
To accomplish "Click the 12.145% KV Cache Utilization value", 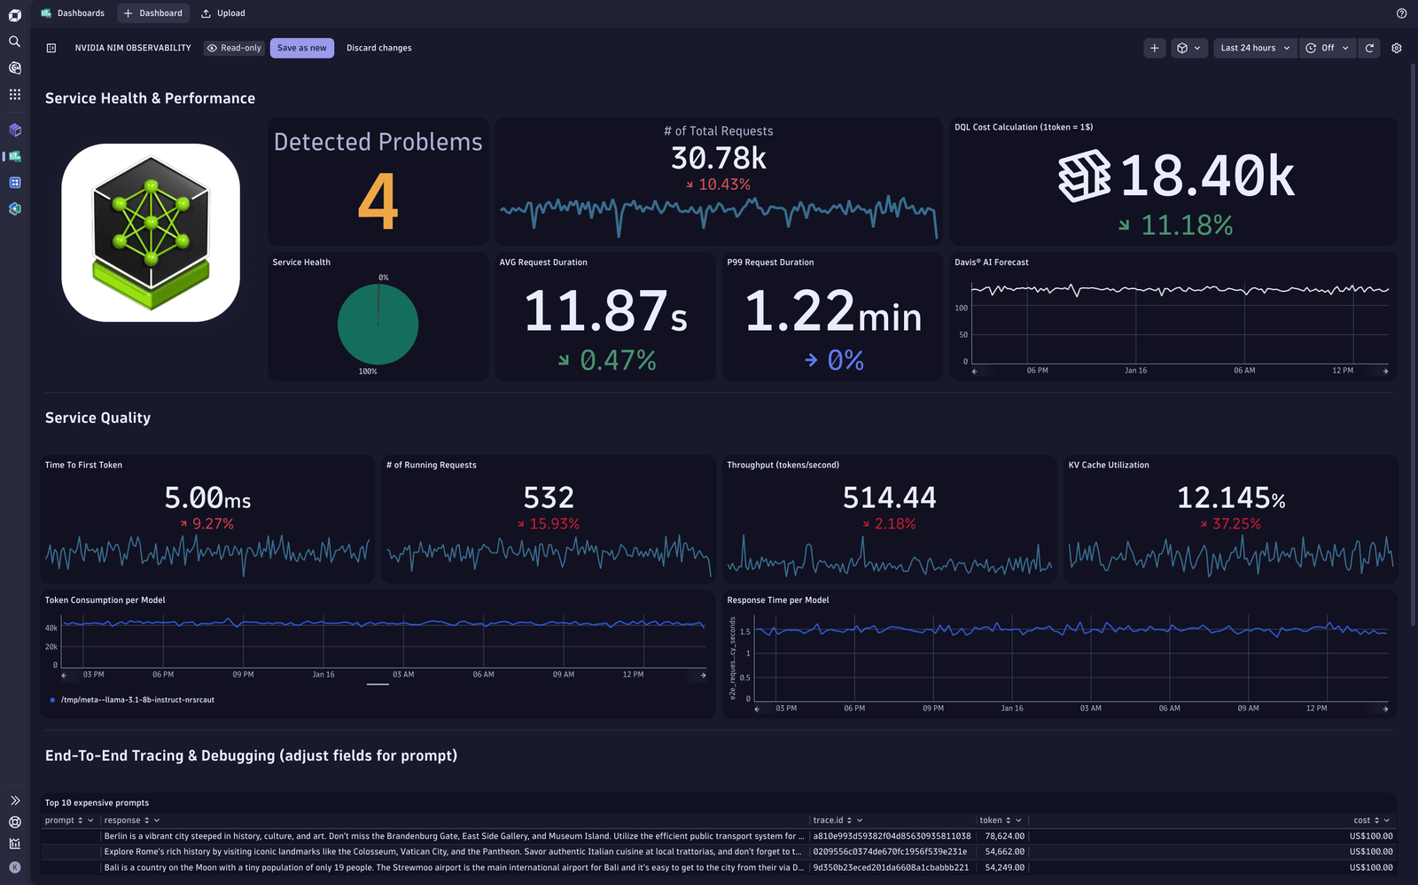I will click(1231, 497).
